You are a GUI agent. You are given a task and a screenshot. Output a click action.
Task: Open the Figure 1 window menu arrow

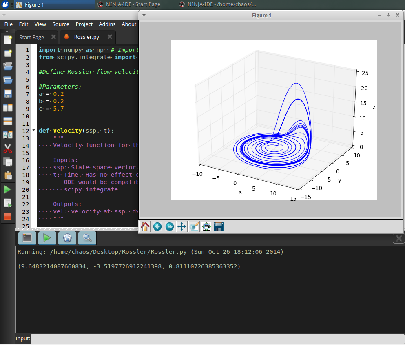click(144, 15)
